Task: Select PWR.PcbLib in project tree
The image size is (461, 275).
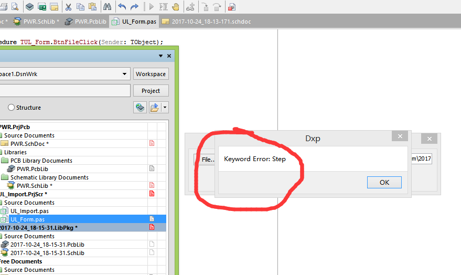Action: coord(33,169)
